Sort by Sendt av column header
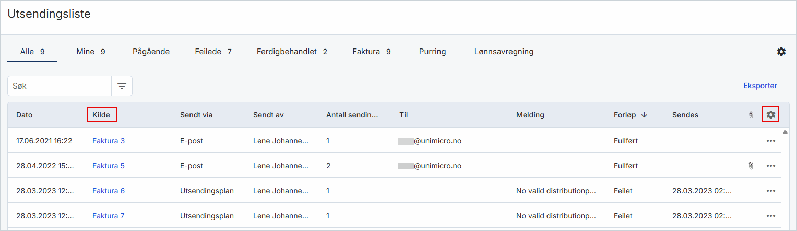Image resolution: width=797 pixels, height=231 pixels. [268, 115]
